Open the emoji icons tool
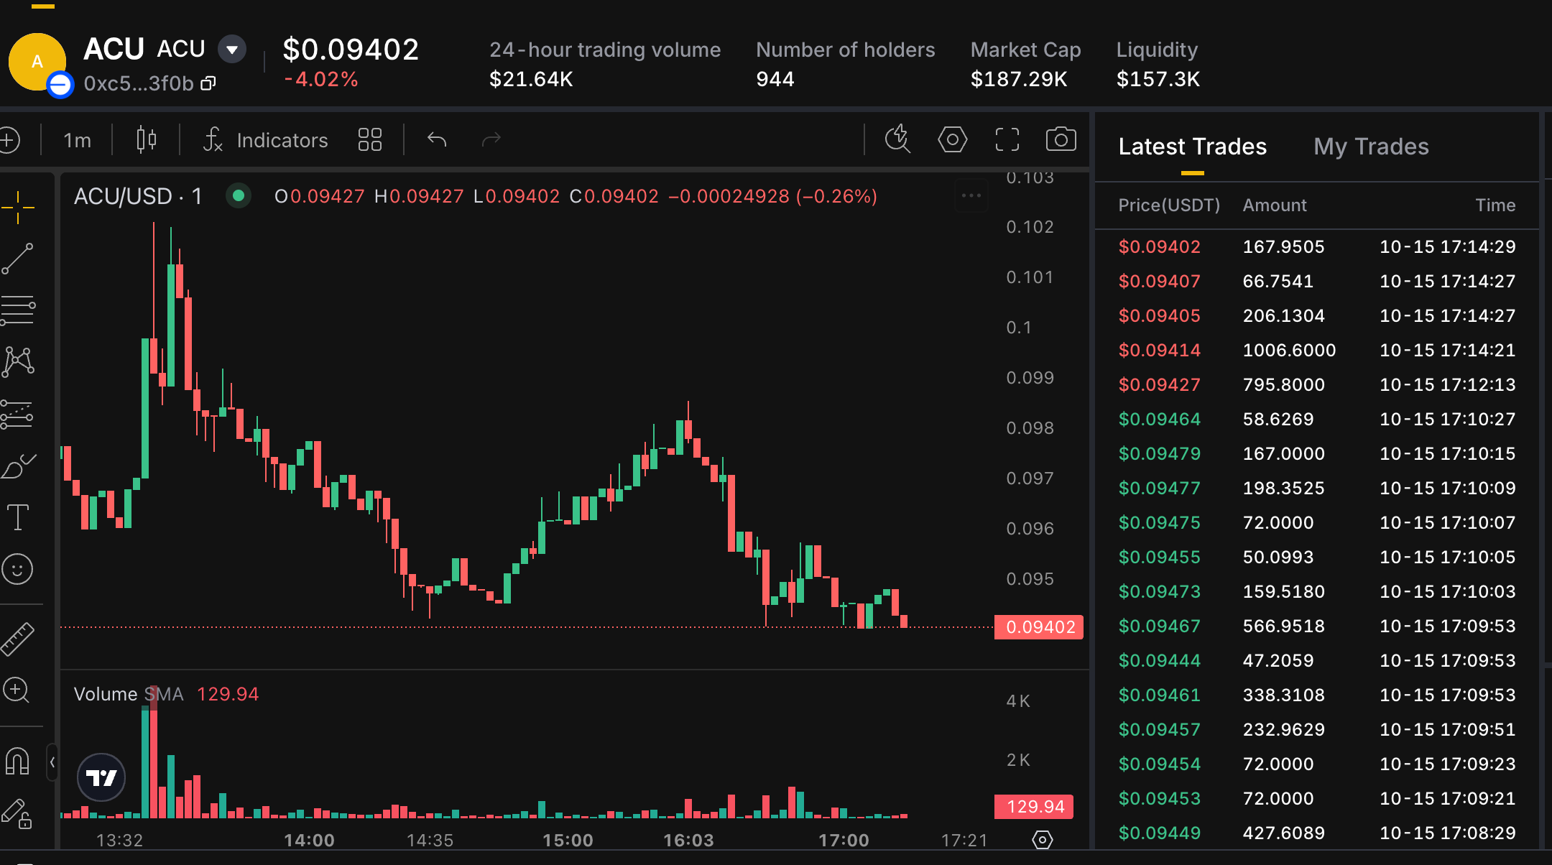Image resolution: width=1552 pixels, height=865 pixels. tap(18, 569)
